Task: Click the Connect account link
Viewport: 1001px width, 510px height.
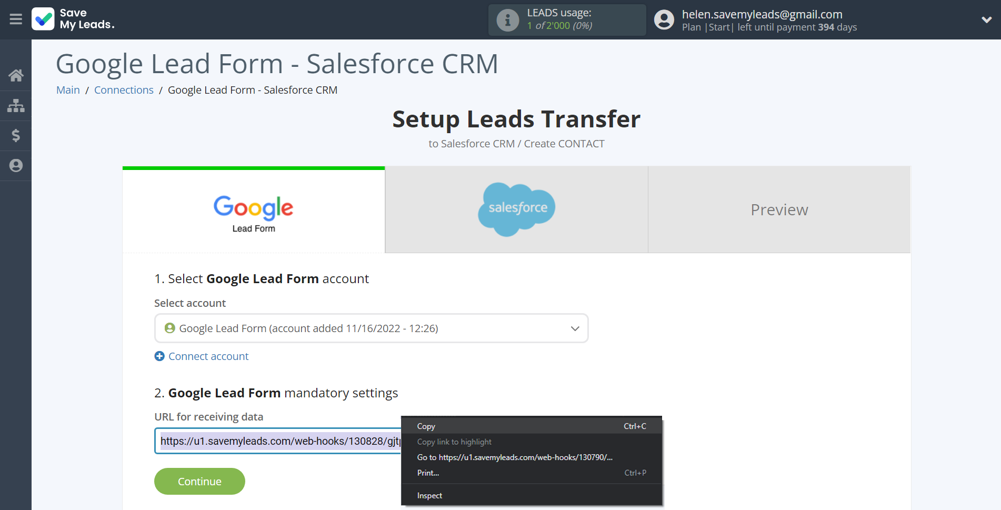Action: pos(208,356)
